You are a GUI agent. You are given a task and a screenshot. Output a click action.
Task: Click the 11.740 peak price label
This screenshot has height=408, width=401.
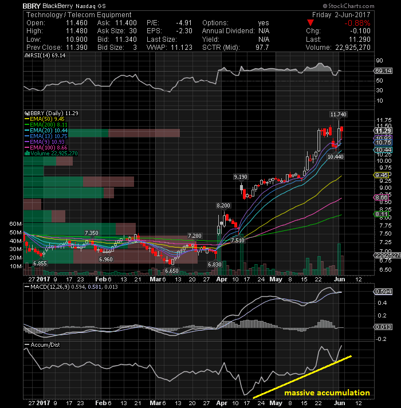338,114
